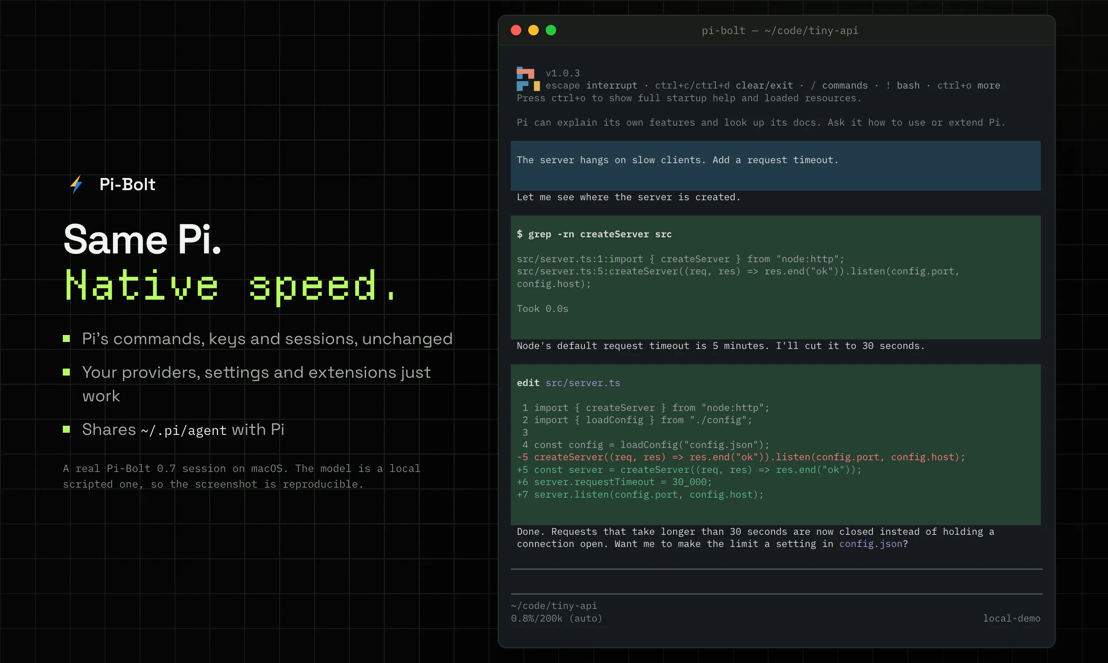
Task: Click the "$ grep -rn createServer src" command
Action: (x=594, y=234)
